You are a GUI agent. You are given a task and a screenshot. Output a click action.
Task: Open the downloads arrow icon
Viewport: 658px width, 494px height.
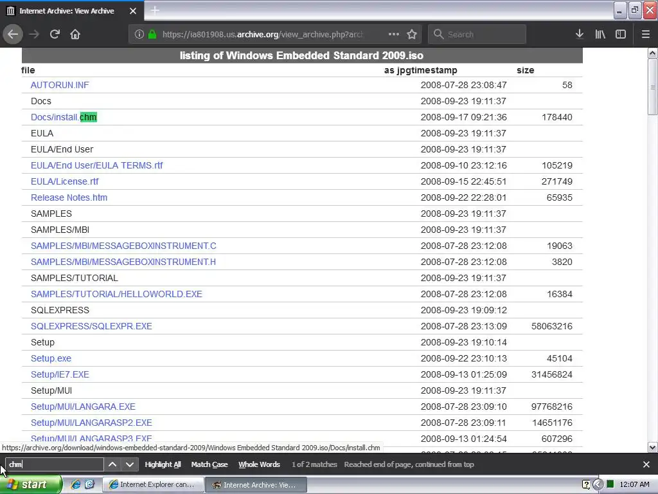coord(580,34)
